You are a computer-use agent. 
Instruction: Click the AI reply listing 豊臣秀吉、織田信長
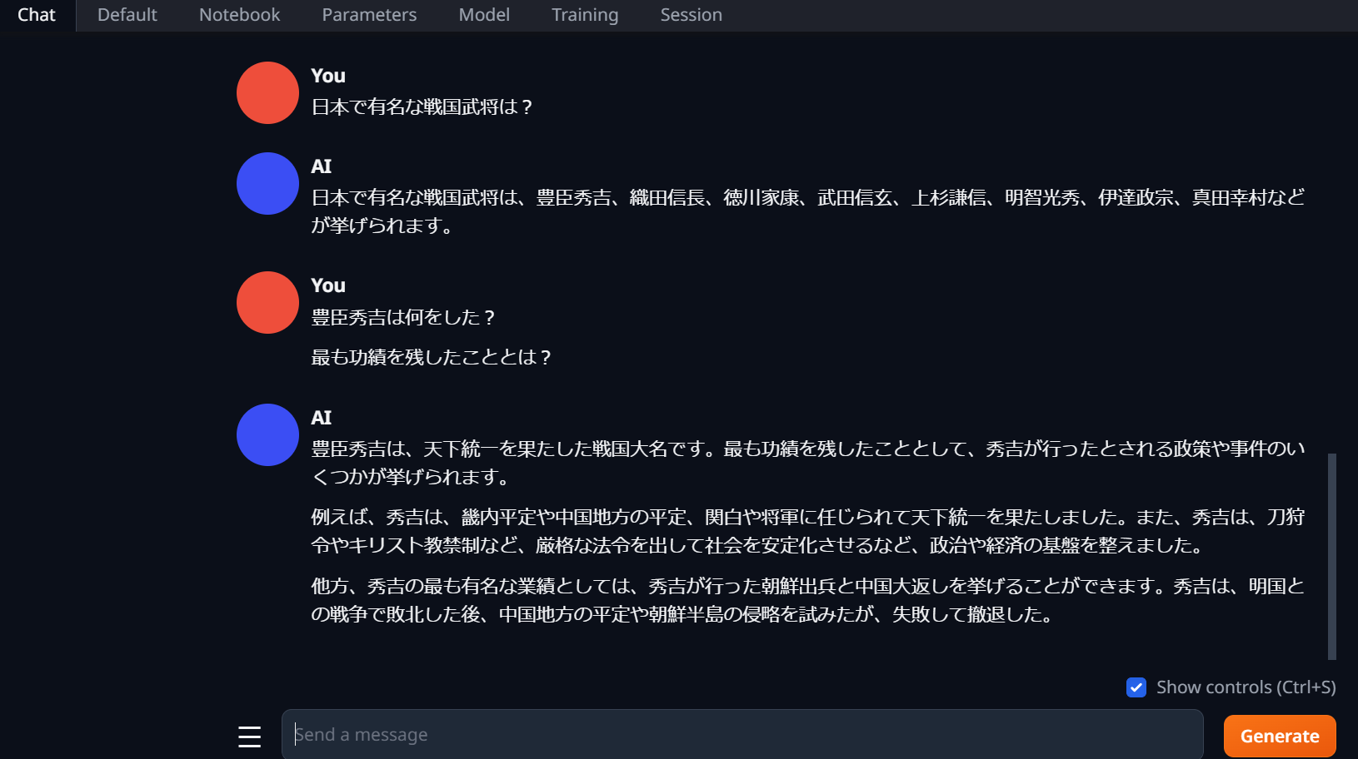pyautogui.click(x=808, y=211)
